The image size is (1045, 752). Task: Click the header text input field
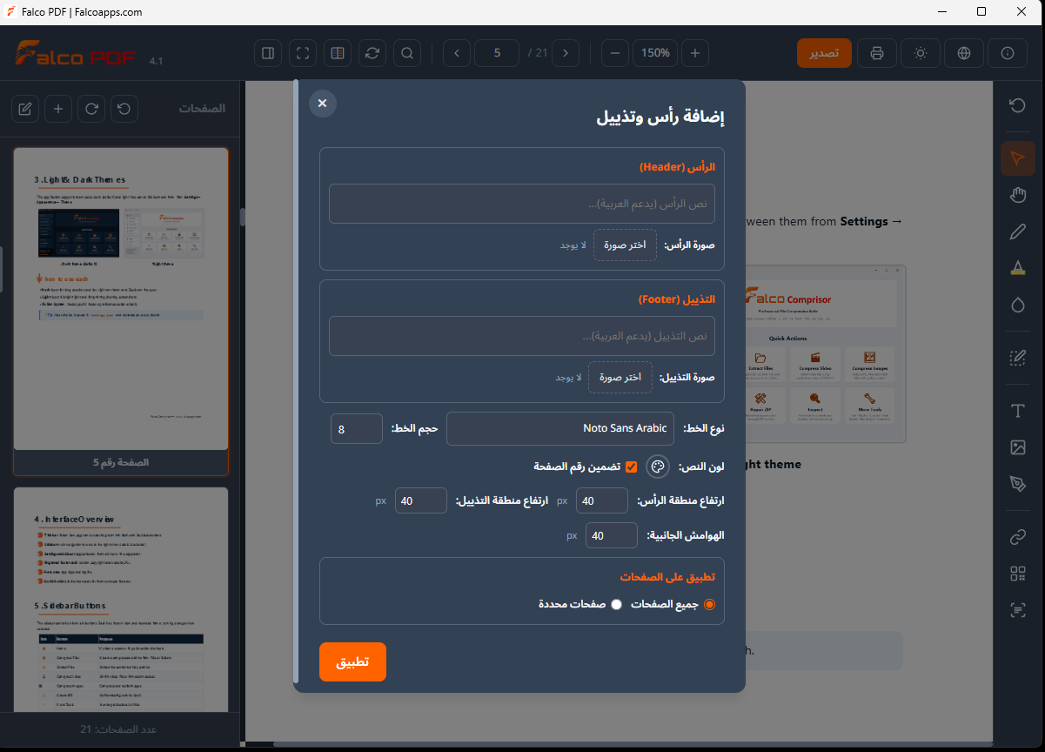click(x=522, y=204)
